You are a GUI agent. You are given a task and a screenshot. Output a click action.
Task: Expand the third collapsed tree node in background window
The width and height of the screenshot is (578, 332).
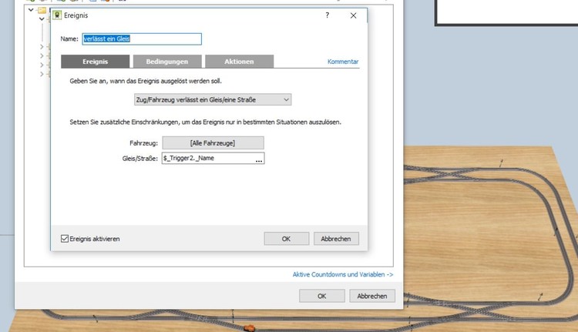(x=42, y=65)
